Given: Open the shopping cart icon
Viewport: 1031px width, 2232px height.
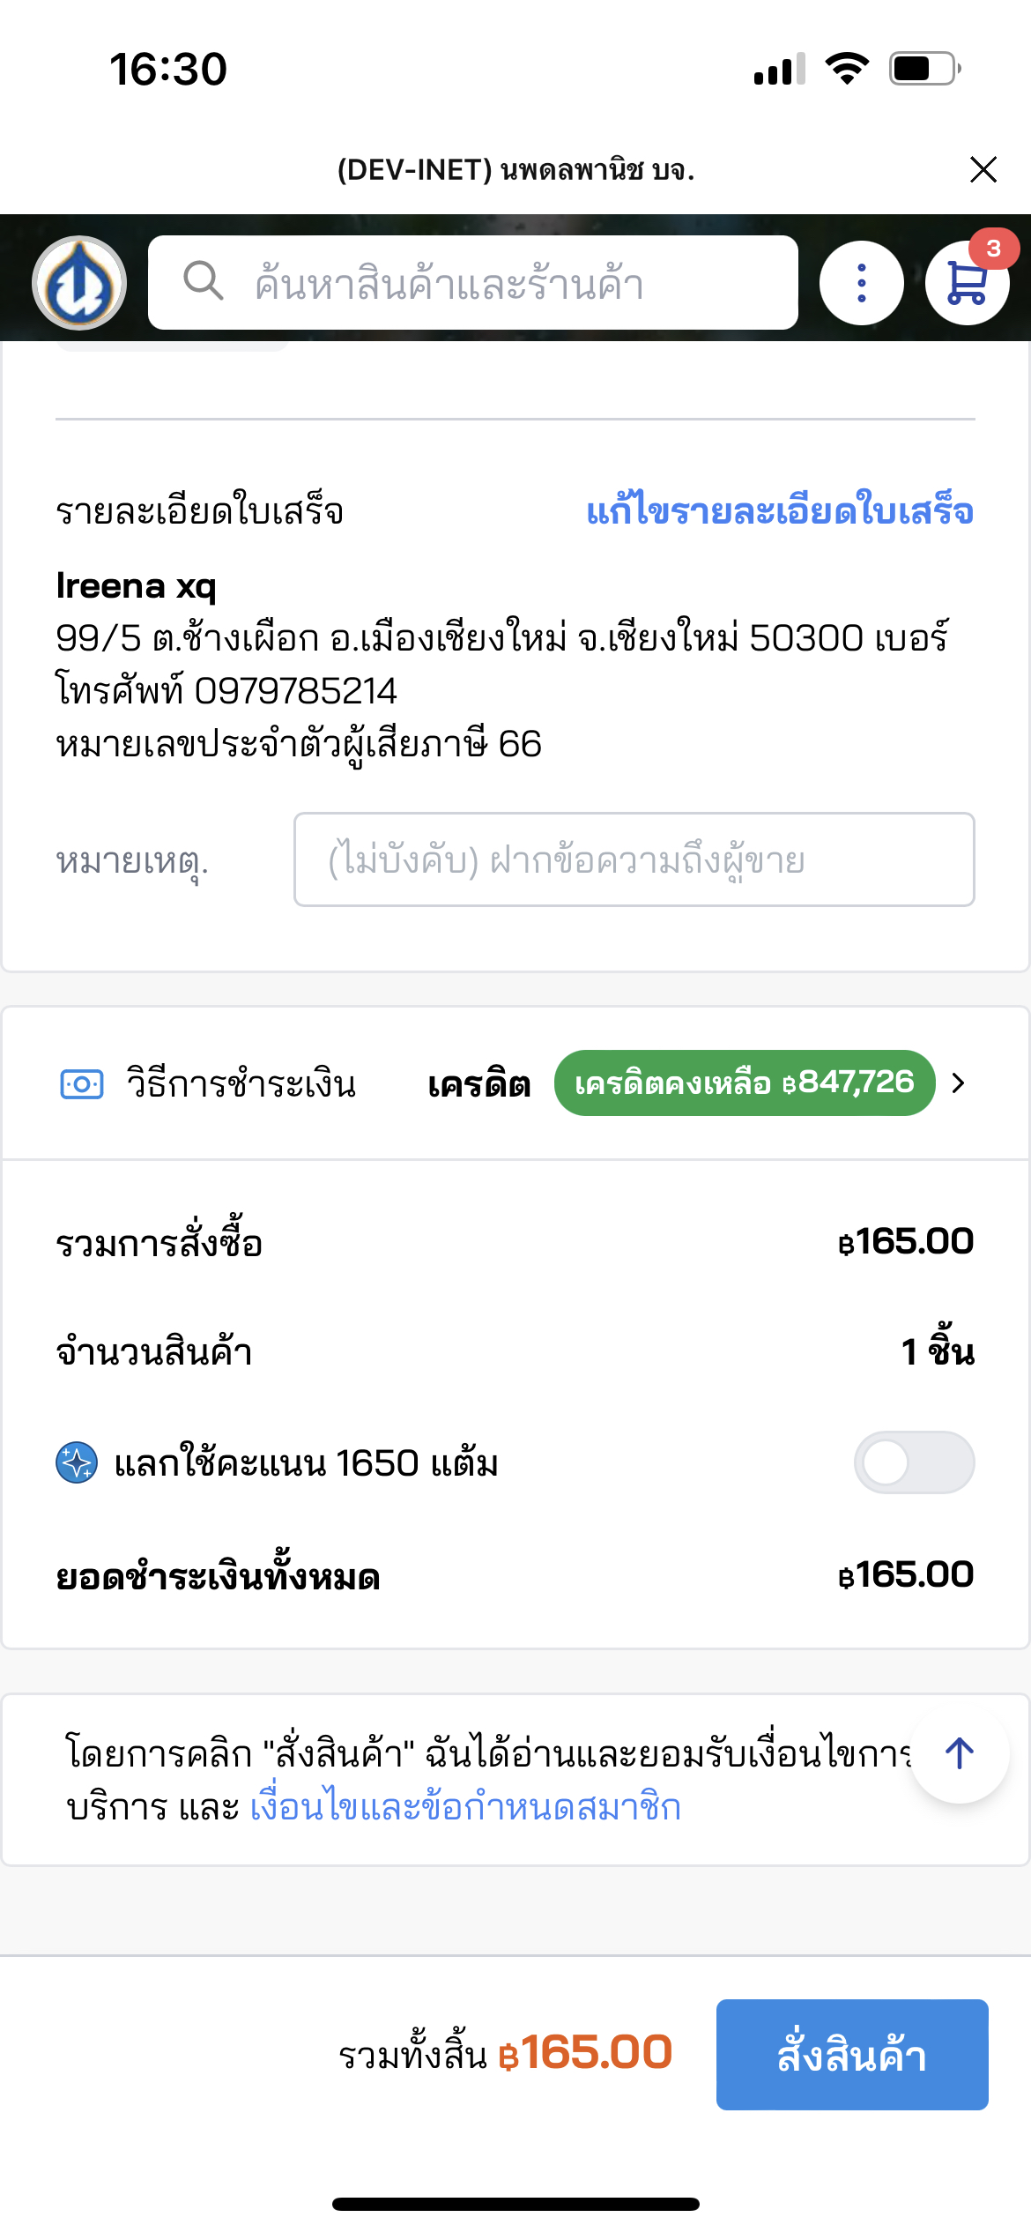Looking at the screenshot, I should tap(966, 285).
